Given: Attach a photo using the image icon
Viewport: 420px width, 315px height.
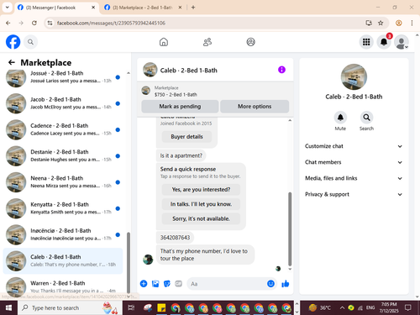Looking at the screenshot, I should [x=155, y=284].
